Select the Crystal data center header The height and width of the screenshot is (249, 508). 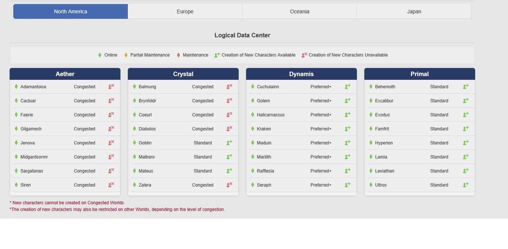[183, 74]
